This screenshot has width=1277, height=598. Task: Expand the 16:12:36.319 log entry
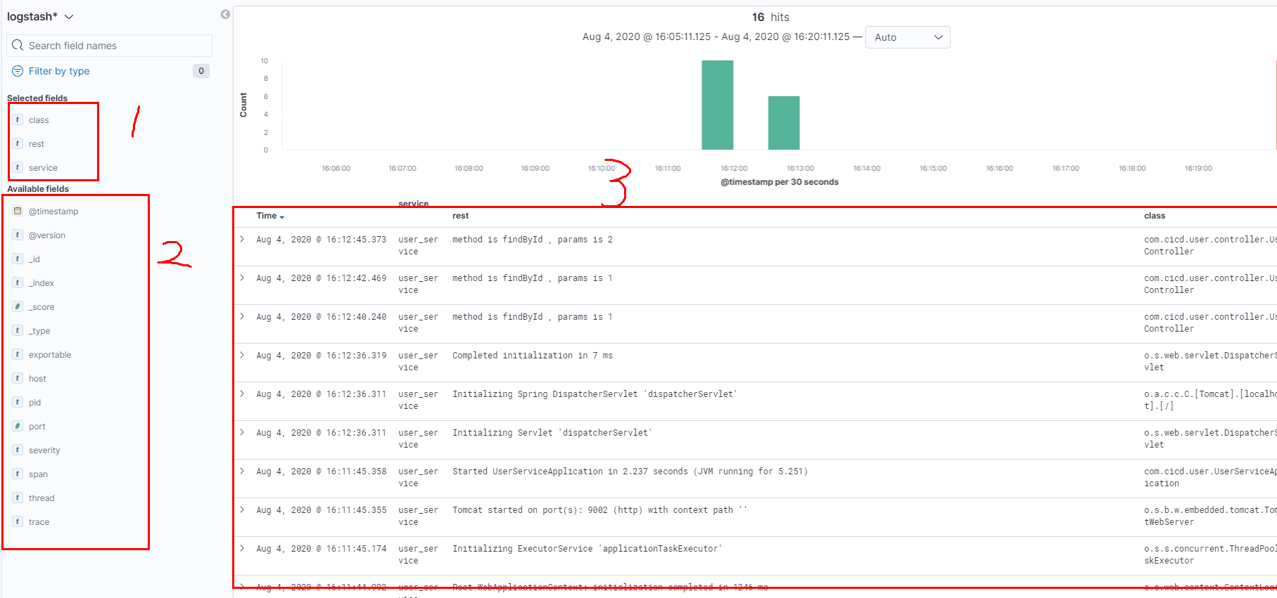[x=242, y=355]
